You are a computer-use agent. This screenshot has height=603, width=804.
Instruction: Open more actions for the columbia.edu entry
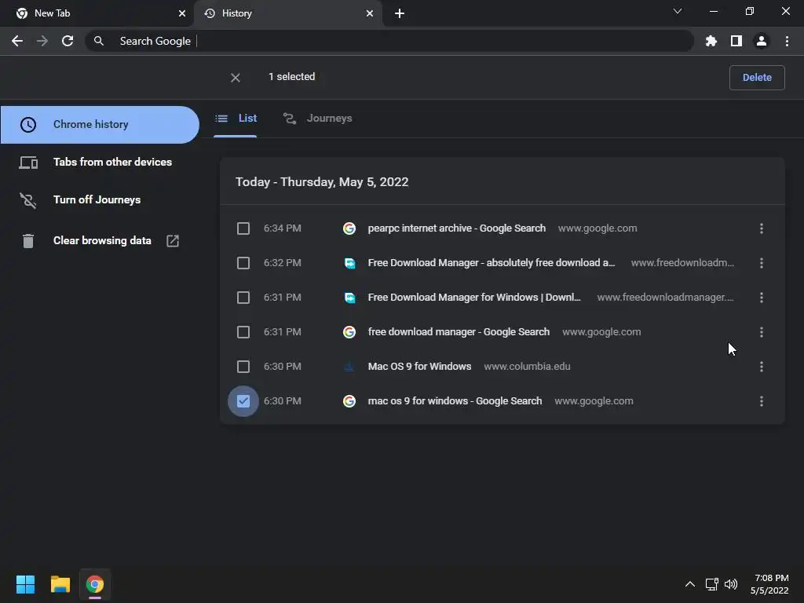click(762, 367)
